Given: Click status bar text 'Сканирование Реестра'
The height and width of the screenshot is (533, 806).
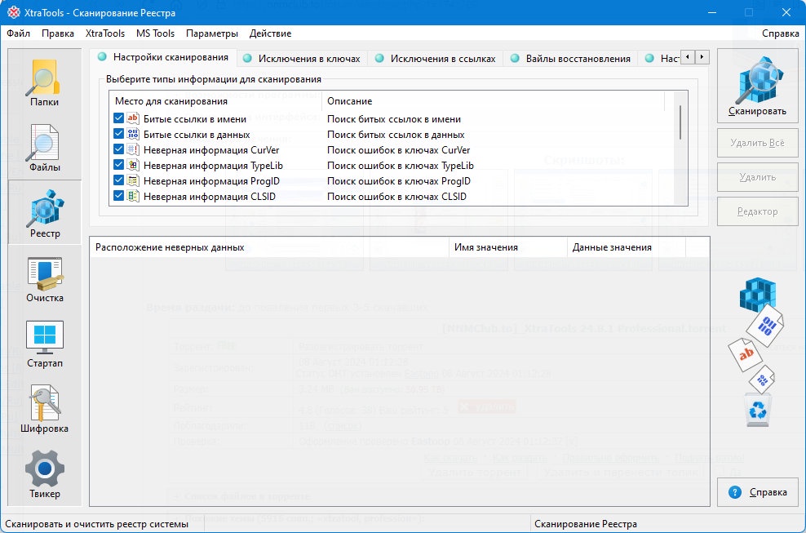Looking at the screenshot, I should pos(586,524).
